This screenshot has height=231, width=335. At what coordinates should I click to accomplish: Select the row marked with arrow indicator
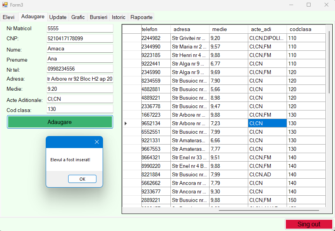point(125,123)
